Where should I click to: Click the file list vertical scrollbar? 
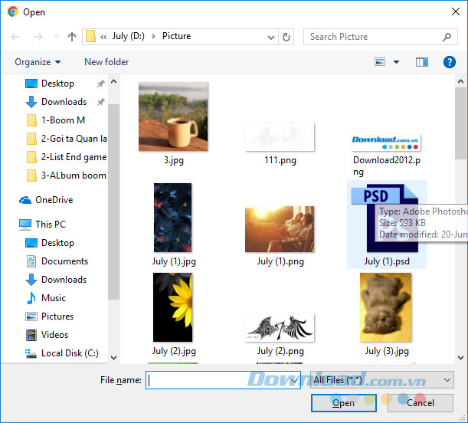460,215
